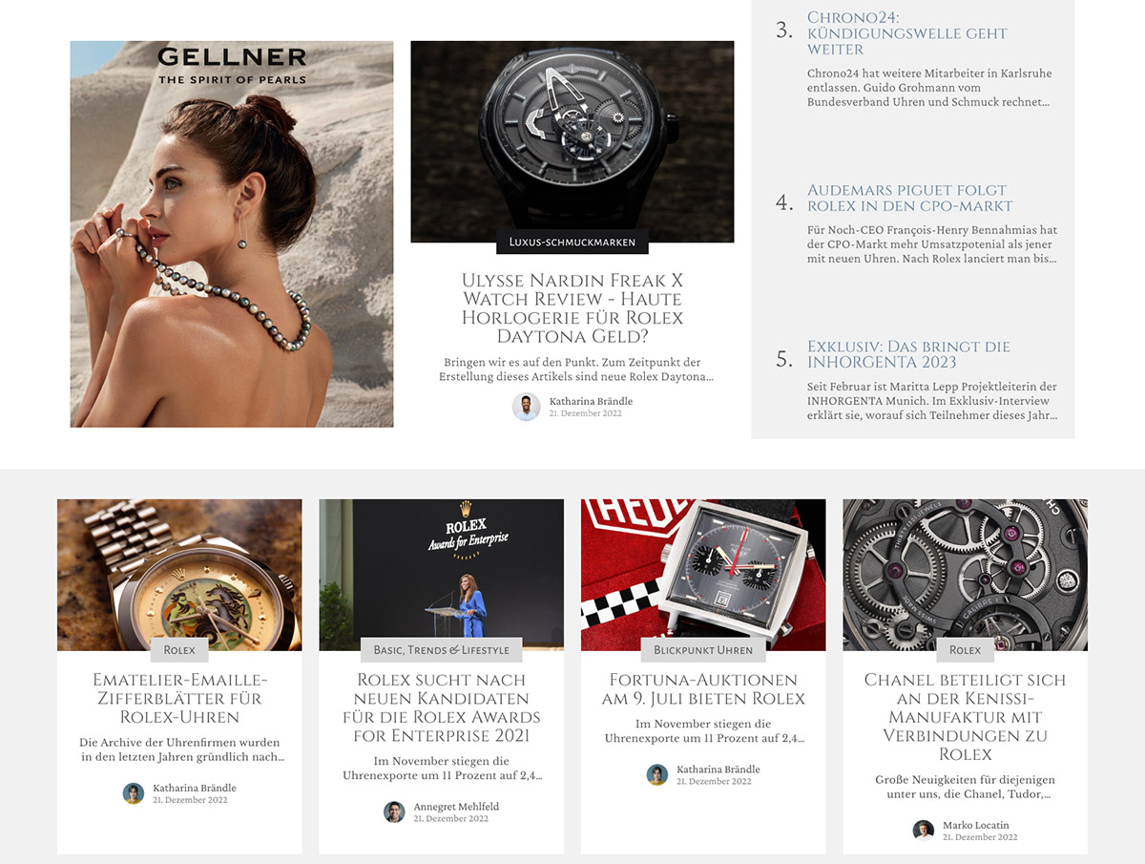Screen dimensions: 1145x864
Task: Select the Luxus-Schmuckmarken category tag
Action: [572, 242]
